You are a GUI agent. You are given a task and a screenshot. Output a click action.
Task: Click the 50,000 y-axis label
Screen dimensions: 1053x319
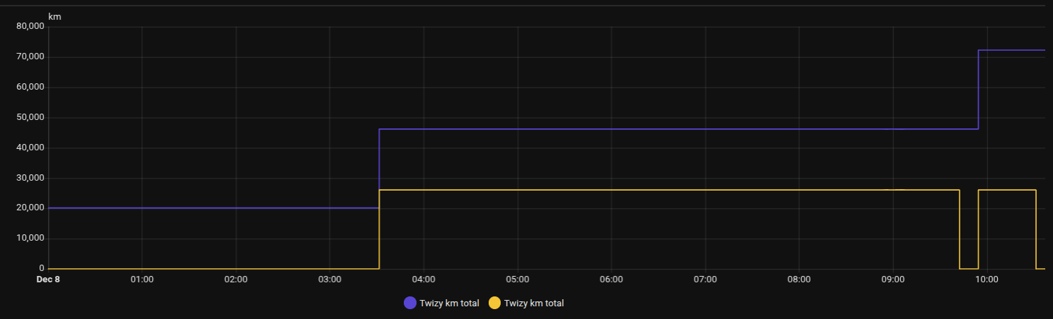tap(30, 117)
